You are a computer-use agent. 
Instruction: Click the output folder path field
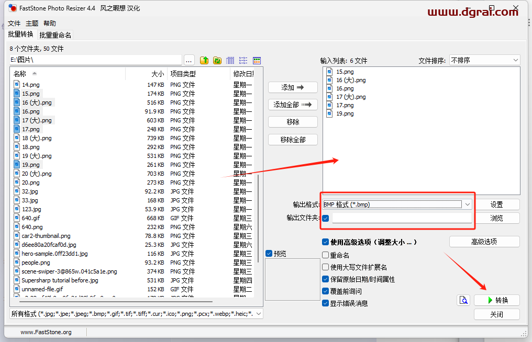pyautogui.click(x=402, y=218)
